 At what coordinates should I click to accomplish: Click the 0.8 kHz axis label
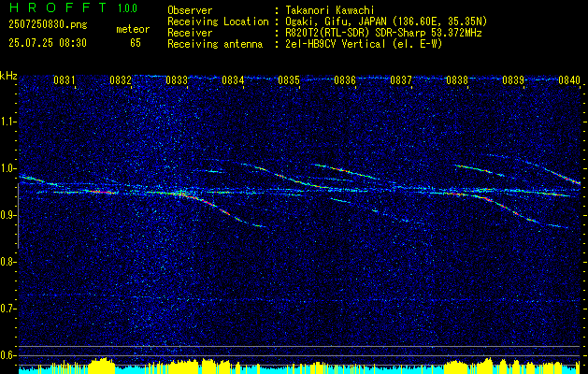pos(7,262)
